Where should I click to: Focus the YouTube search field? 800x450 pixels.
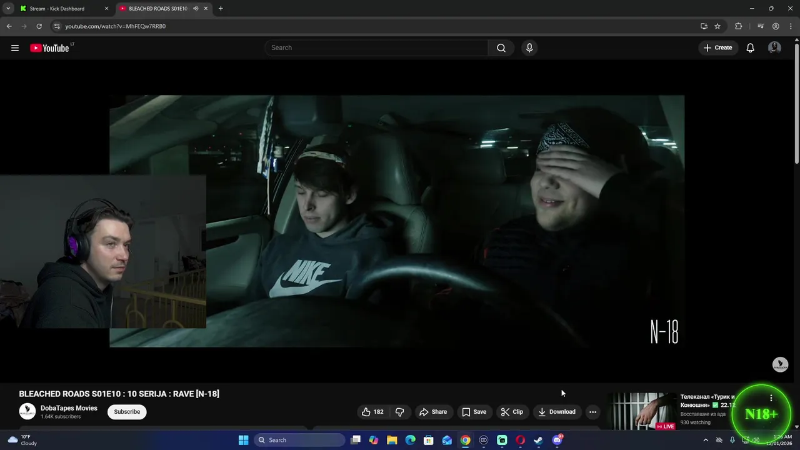[377, 48]
